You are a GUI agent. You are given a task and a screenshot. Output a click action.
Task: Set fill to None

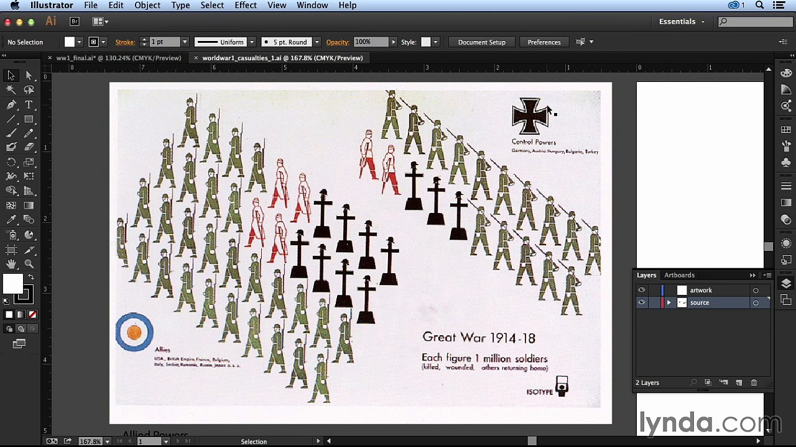32,315
